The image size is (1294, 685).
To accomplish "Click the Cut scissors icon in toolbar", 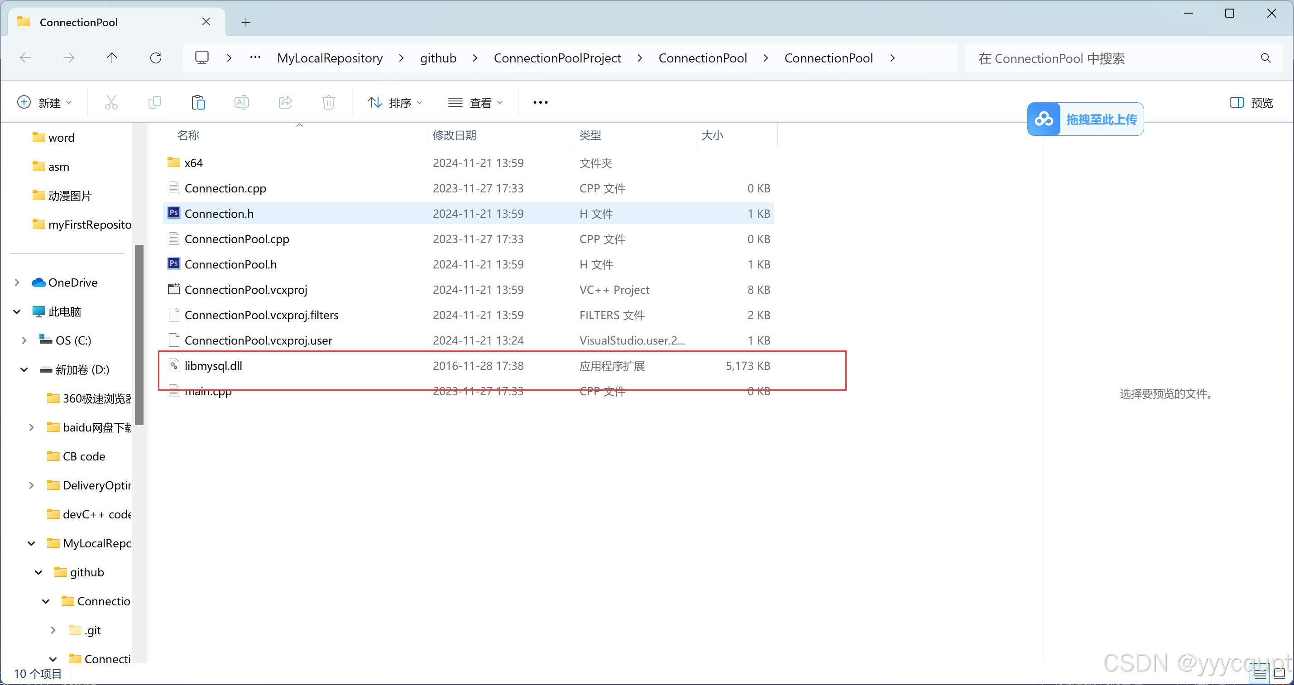I will tap(111, 102).
